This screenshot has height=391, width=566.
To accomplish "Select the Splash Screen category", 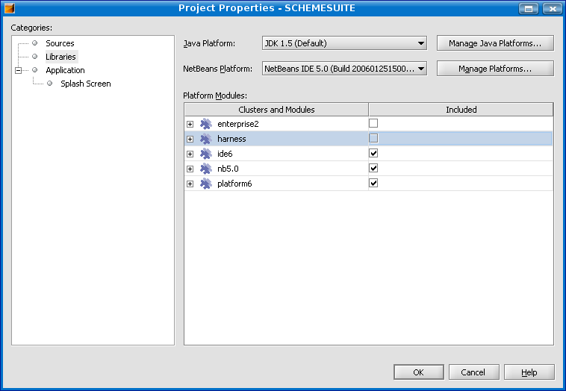I will [86, 84].
